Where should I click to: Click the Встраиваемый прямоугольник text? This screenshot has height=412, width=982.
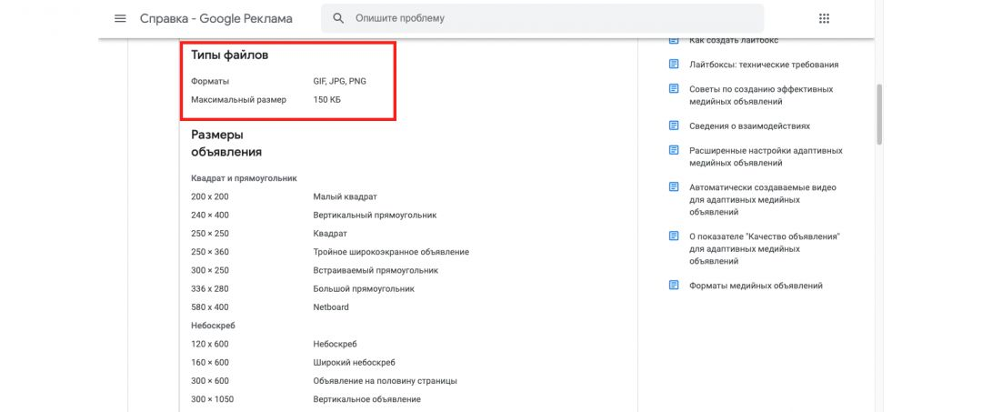point(376,270)
